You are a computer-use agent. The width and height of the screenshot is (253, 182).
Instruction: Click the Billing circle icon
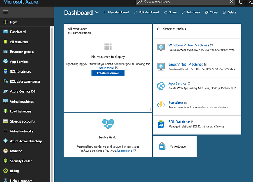click(5, 171)
